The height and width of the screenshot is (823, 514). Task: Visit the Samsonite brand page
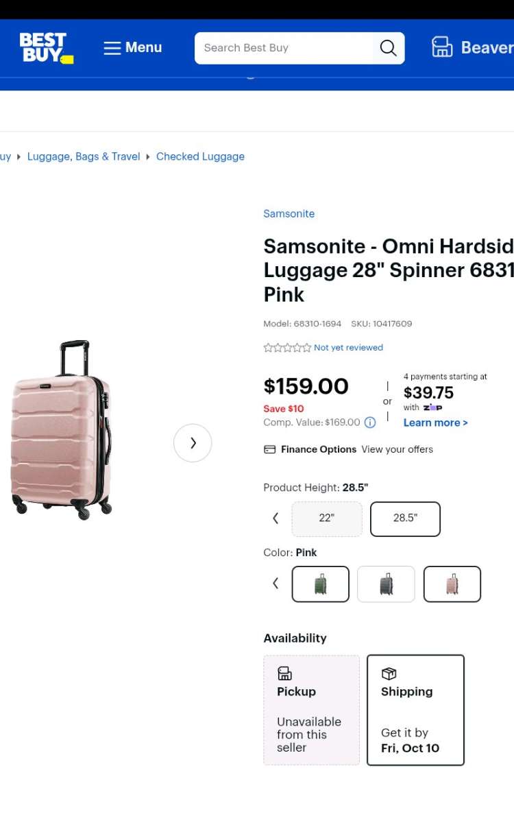pyautogui.click(x=289, y=213)
